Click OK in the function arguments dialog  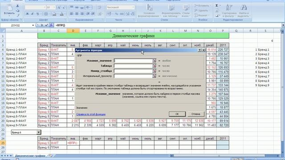tap(177, 114)
